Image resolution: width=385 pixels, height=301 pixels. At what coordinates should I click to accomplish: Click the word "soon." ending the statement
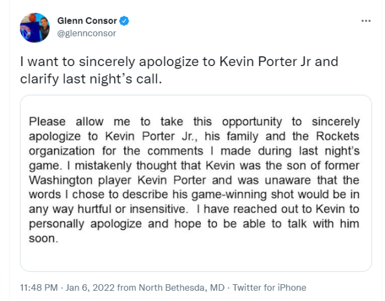coord(41,237)
